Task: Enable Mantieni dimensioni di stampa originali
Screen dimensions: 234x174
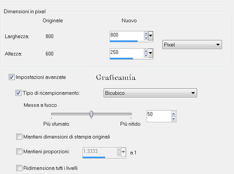Action: tap(19, 136)
